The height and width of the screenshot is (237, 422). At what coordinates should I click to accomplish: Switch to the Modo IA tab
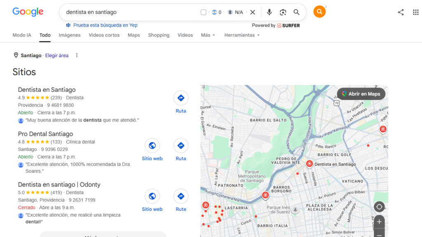pos(22,35)
